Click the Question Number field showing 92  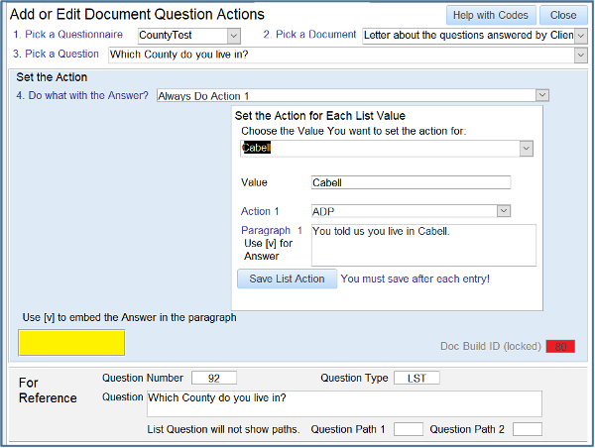coord(214,379)
